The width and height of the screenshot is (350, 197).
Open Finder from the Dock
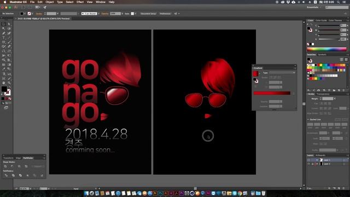tap(86, 193)
